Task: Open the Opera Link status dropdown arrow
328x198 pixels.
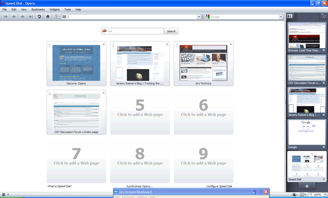Action: click(8, 195)
